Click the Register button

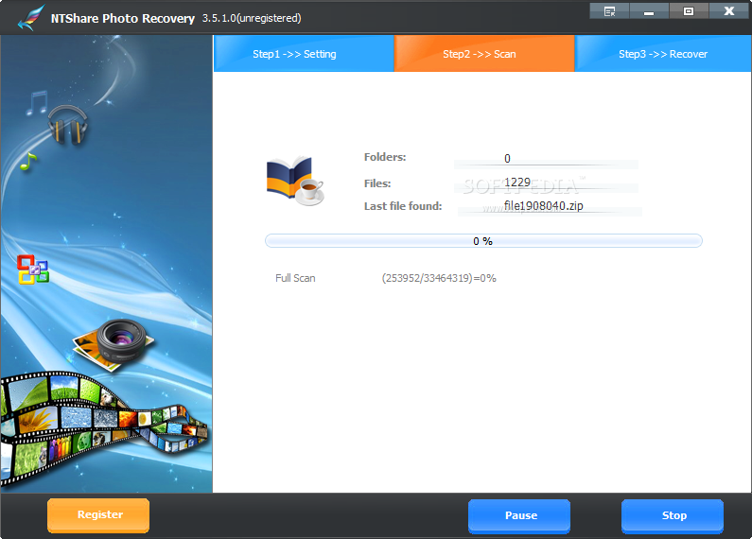click(x=98, y=515)
